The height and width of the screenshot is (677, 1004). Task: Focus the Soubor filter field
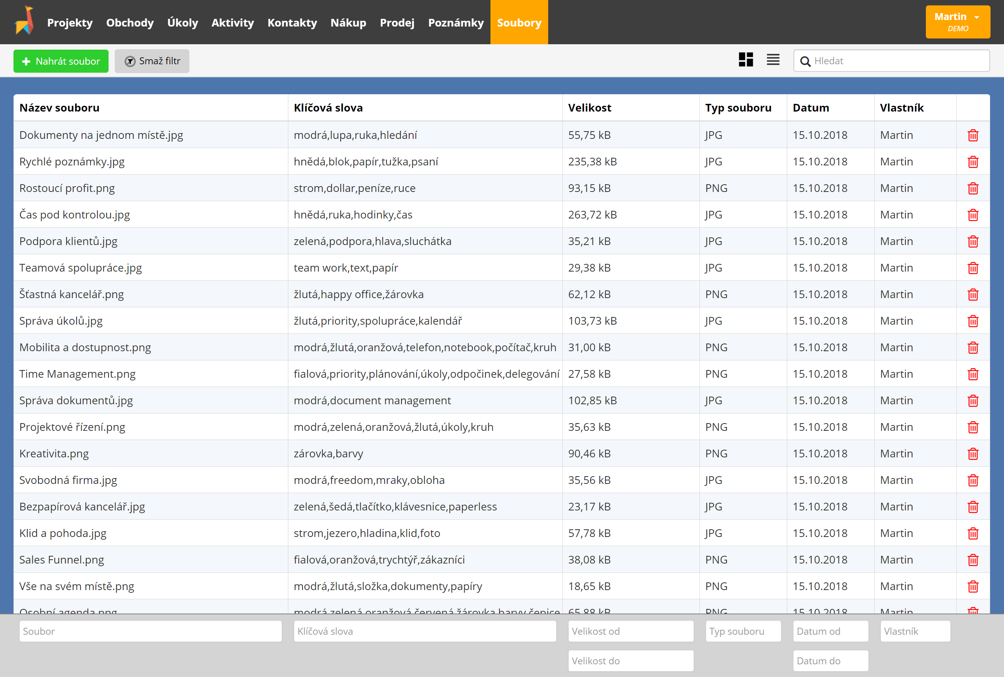pyautogui.click(x=151, y=631)
